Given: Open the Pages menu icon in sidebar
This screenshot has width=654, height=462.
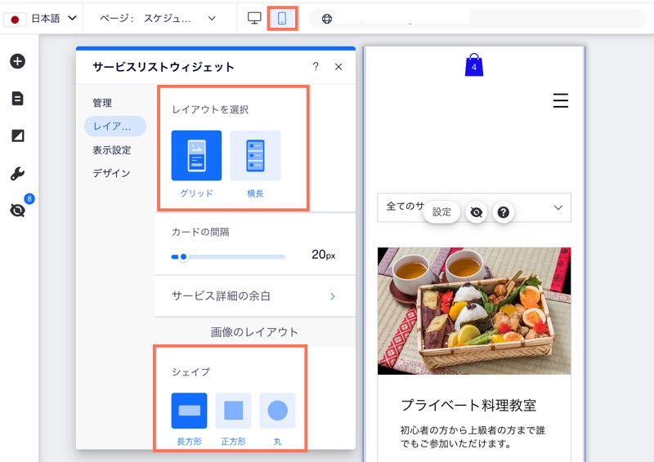Looking at the screenshot, I should pos(17,99).
